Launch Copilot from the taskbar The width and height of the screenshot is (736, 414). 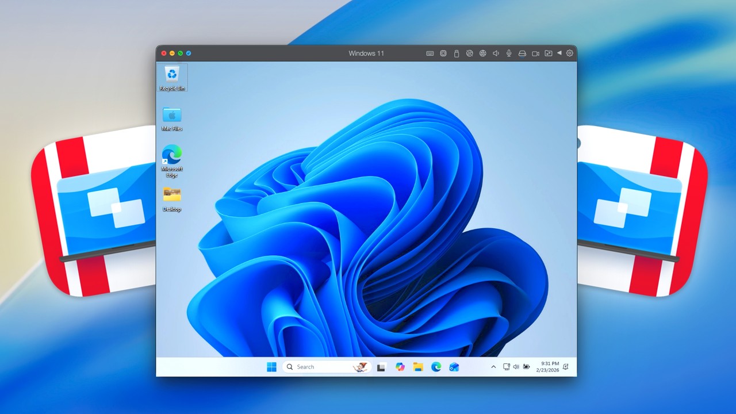click(400, 367)
